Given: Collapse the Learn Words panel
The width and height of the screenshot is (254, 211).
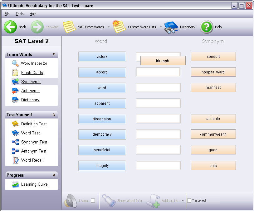Looking at the screenshot, I should click(x=54, y=54).
